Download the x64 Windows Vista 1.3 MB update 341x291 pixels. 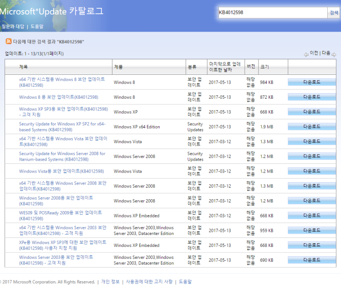click(x=312, y=141)
